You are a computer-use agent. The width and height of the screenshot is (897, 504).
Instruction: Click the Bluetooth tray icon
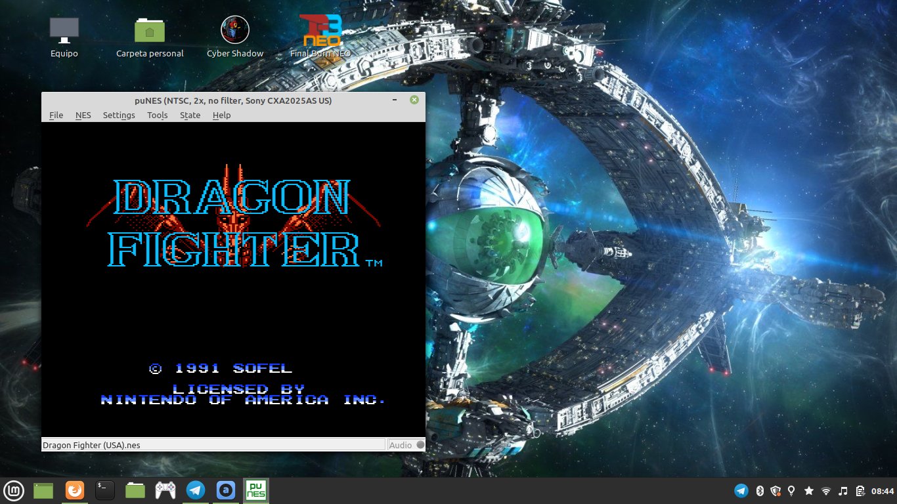click(760, 491)
